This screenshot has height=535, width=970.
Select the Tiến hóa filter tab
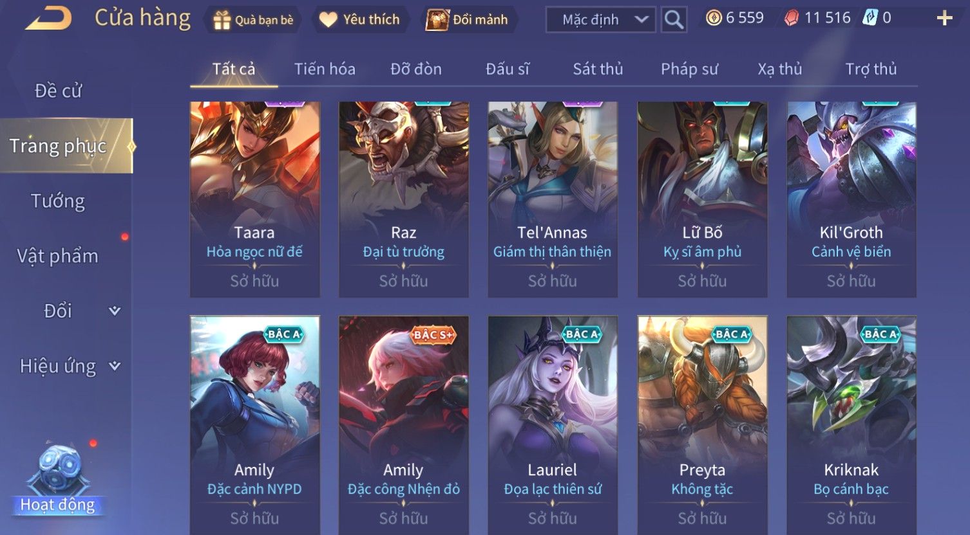coord(325,69)
